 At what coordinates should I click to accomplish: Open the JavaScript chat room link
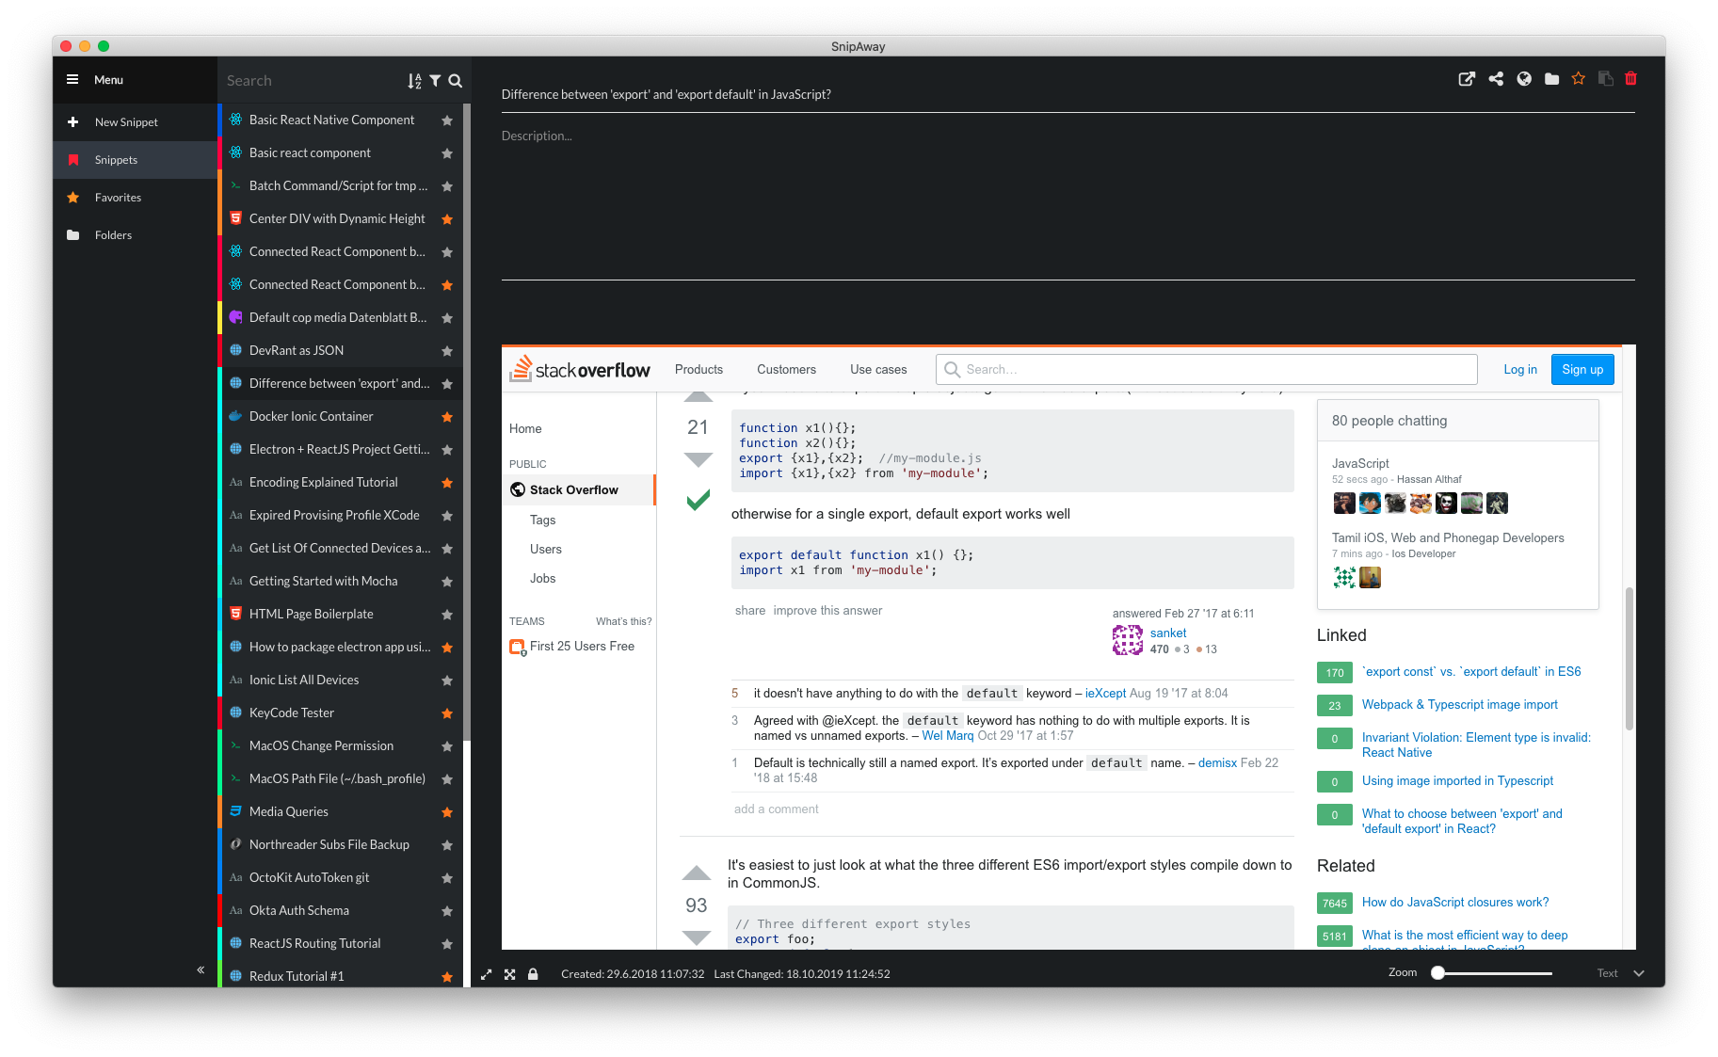[x=1360, y=463]
